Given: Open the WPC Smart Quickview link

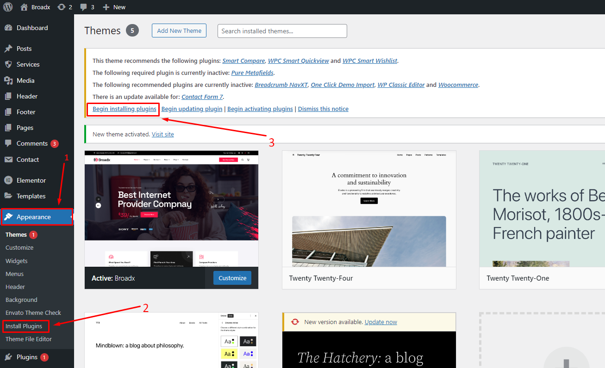Looking at the screenshot, I should [x=299, y=61].
